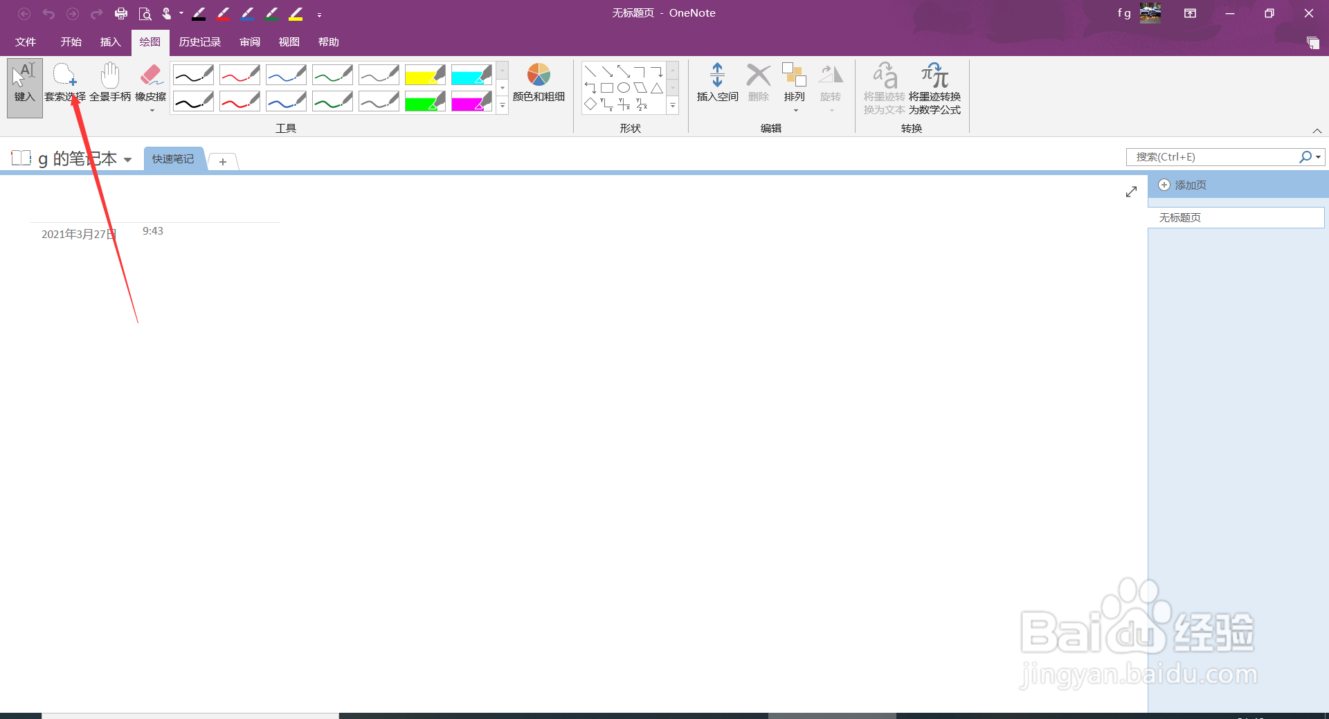Switch to the History (历史记录) tab
The height and width of the screenshot is (719, 1329).
200,42
